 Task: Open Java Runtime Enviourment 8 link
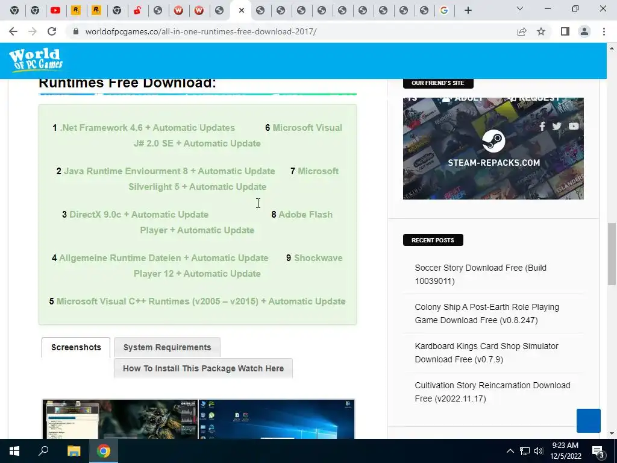(169, 171)
